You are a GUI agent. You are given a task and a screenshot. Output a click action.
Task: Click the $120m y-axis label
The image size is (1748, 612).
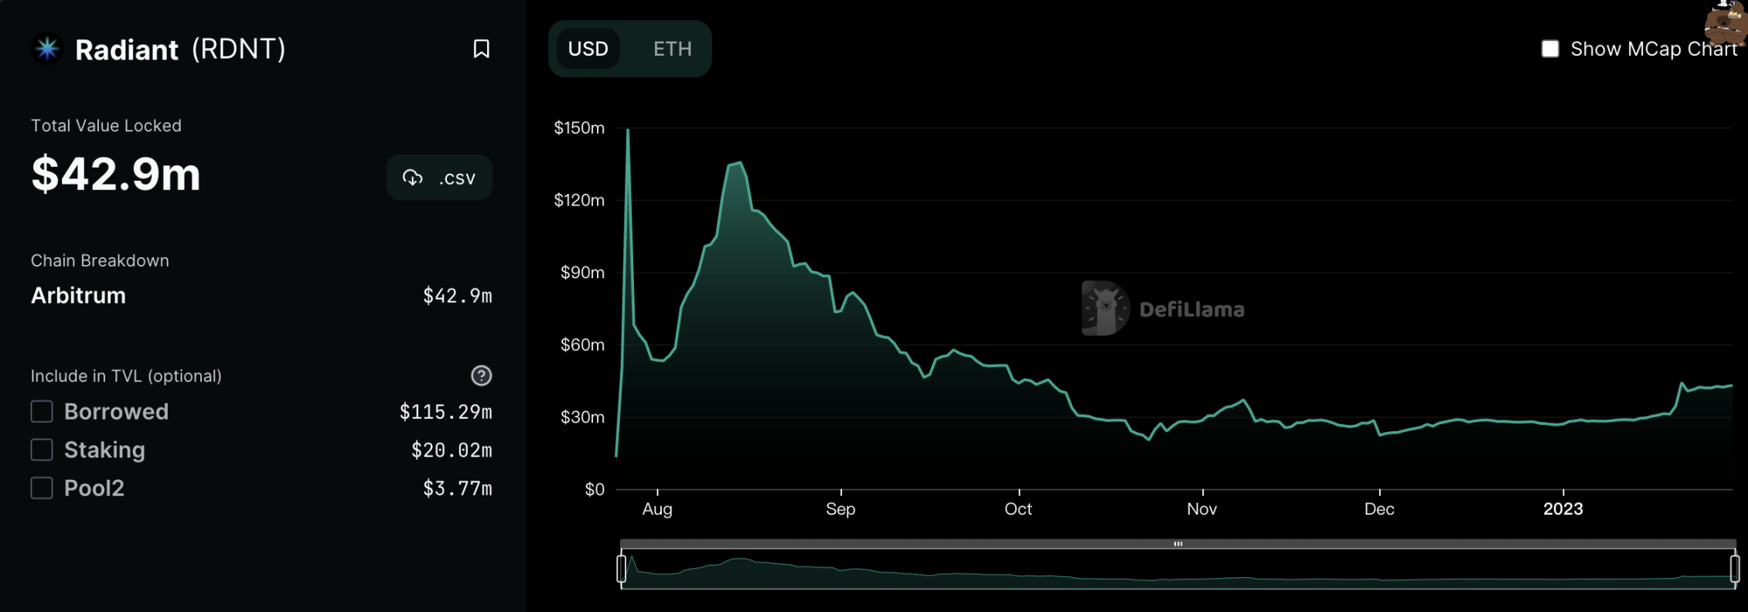[579, 200]
